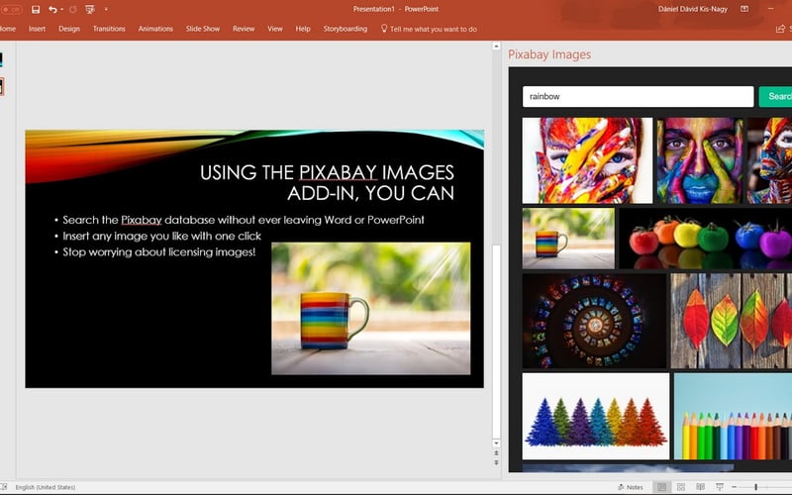Click the scroll down arrow of slide scrollbar
Image resolution: width=792 pixels, height=495 pixels.
(x=496, y=443)
